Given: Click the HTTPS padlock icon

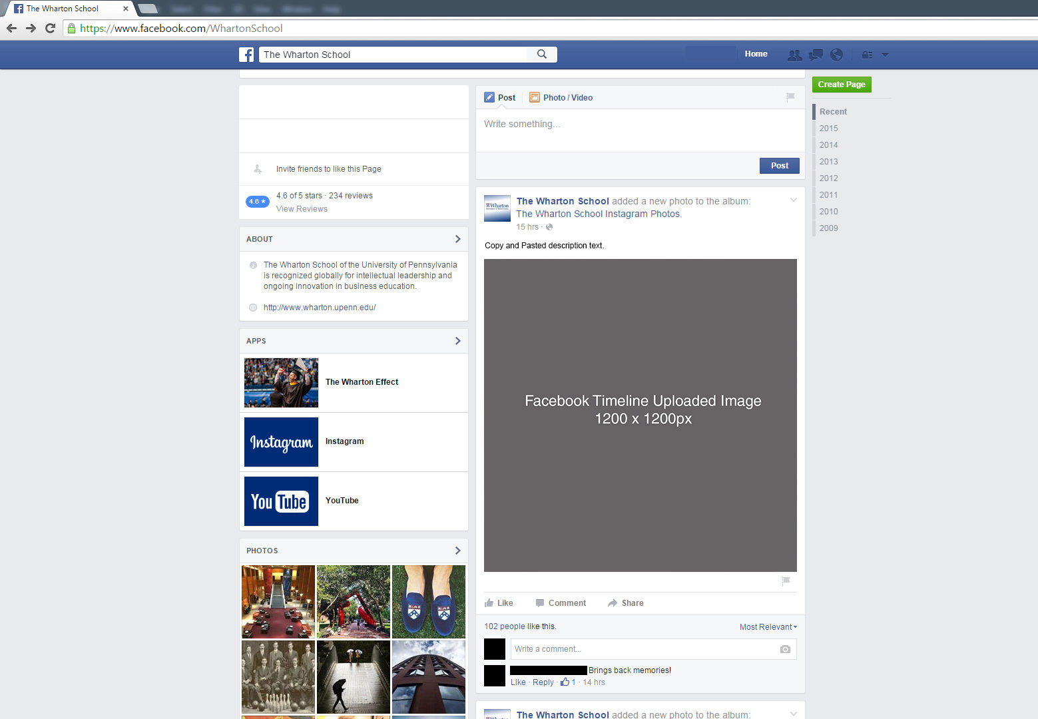Looking at the screenshot, I should [71, 28].
